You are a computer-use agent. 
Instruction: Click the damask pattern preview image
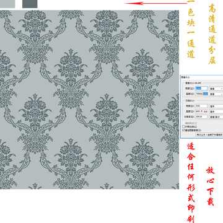89,99
